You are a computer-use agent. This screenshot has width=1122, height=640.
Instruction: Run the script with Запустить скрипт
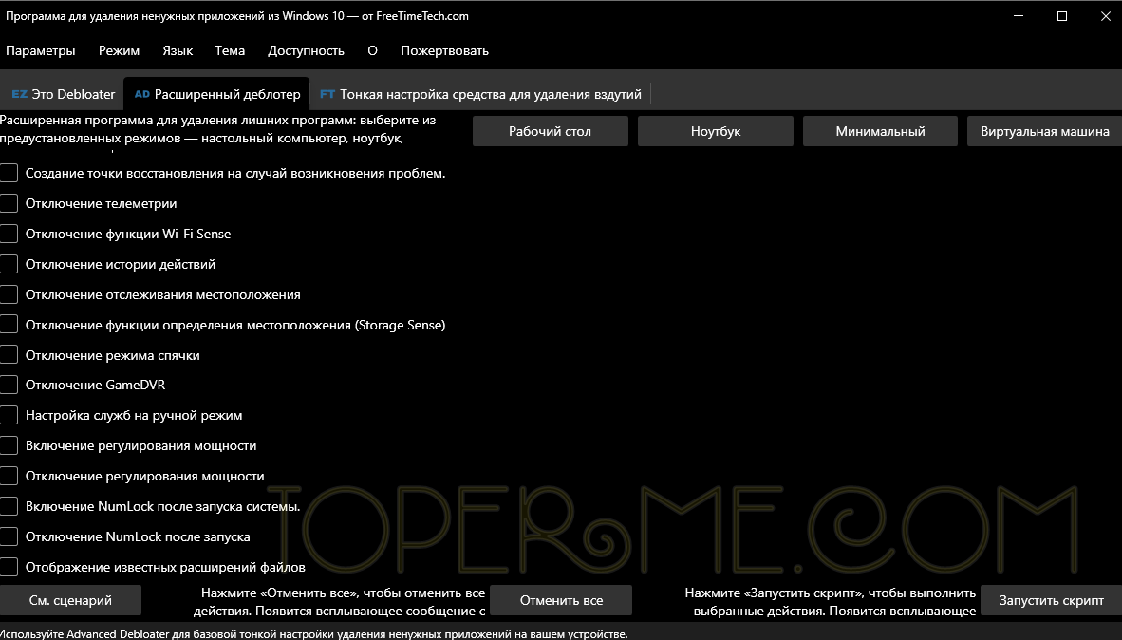(x=1051, y=601)
